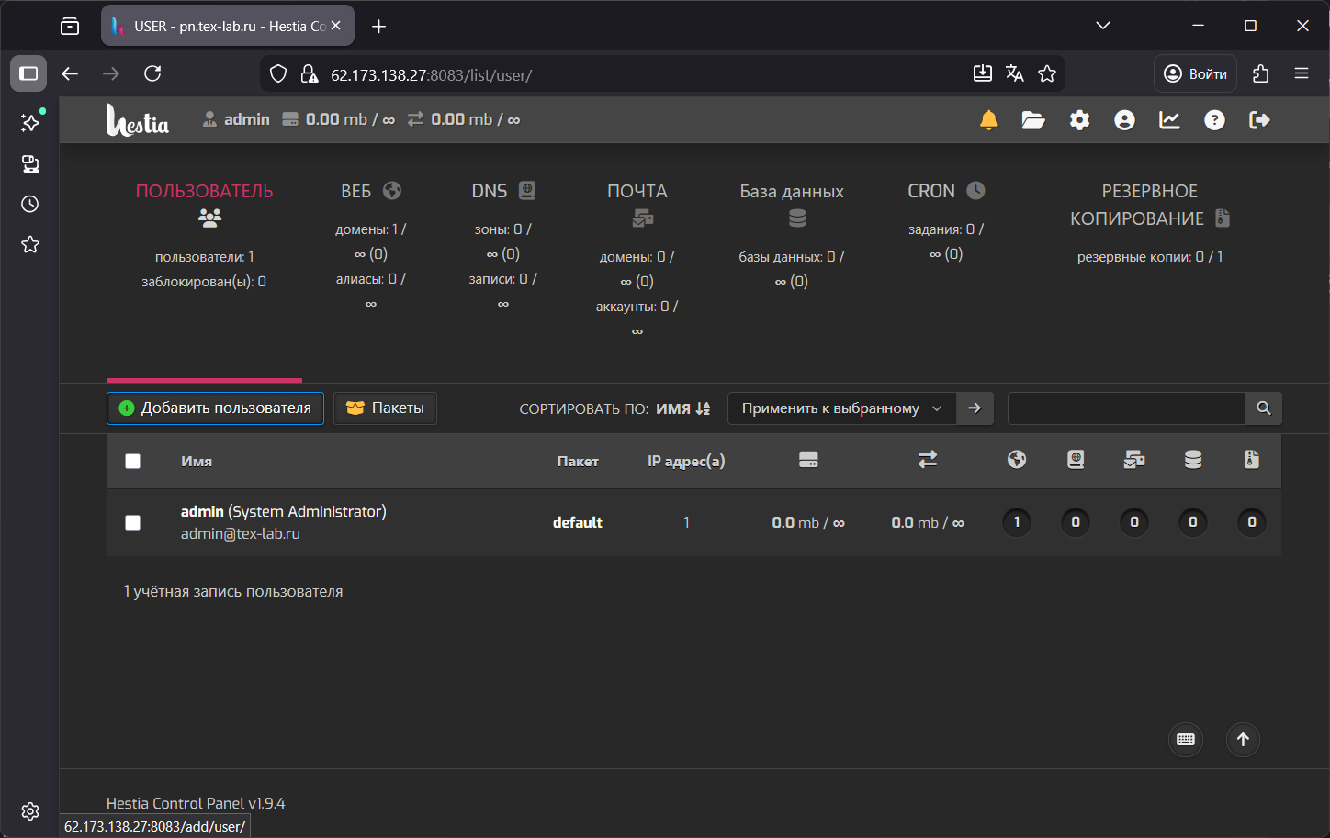Click the 'Добавить пользователя' button

coord(215,408)
